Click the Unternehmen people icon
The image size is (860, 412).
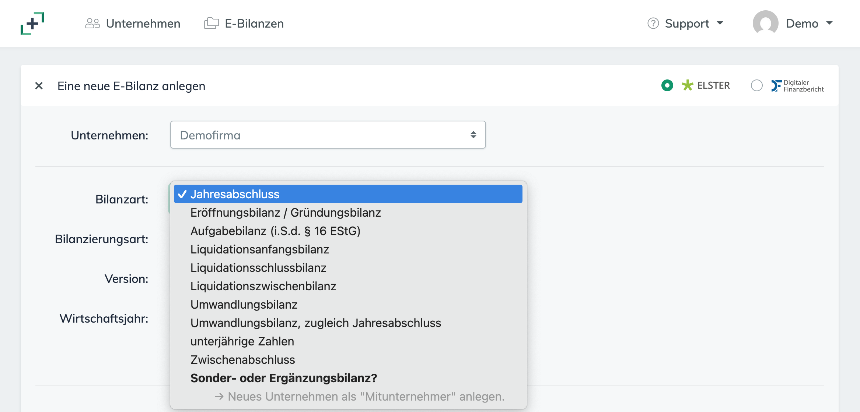click(92, 24)
